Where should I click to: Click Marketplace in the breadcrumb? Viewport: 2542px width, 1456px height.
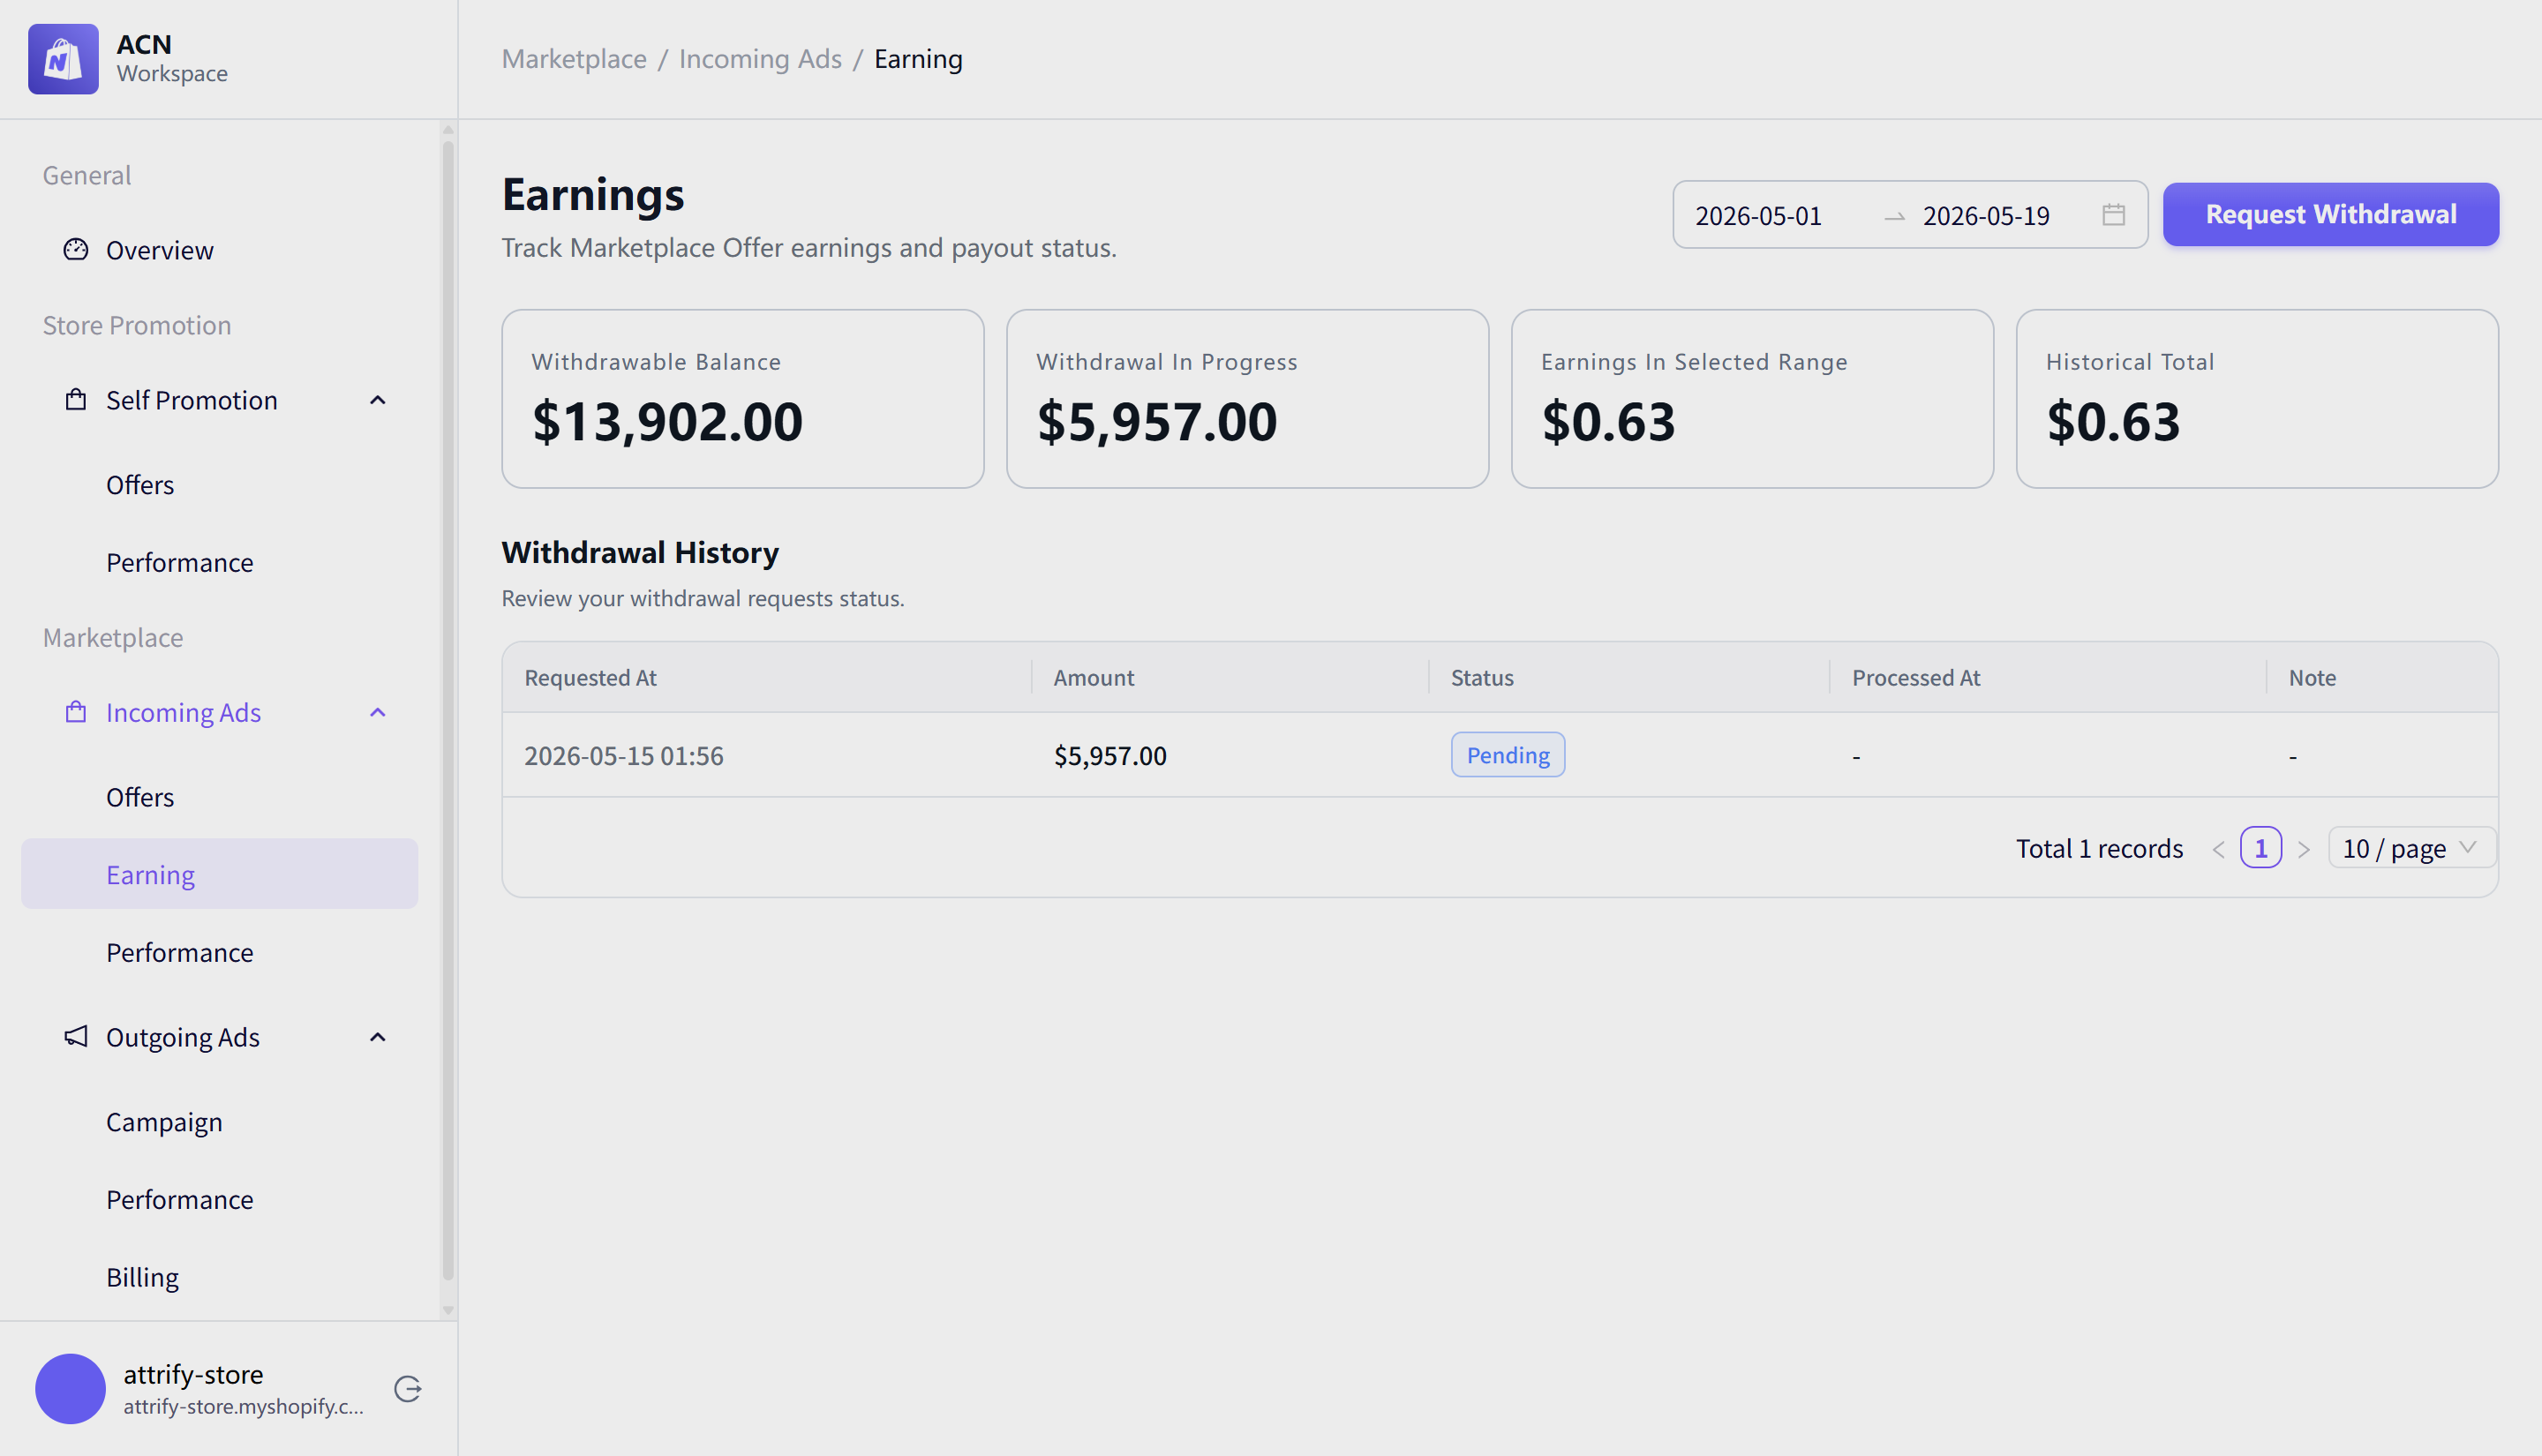[574, 59]
